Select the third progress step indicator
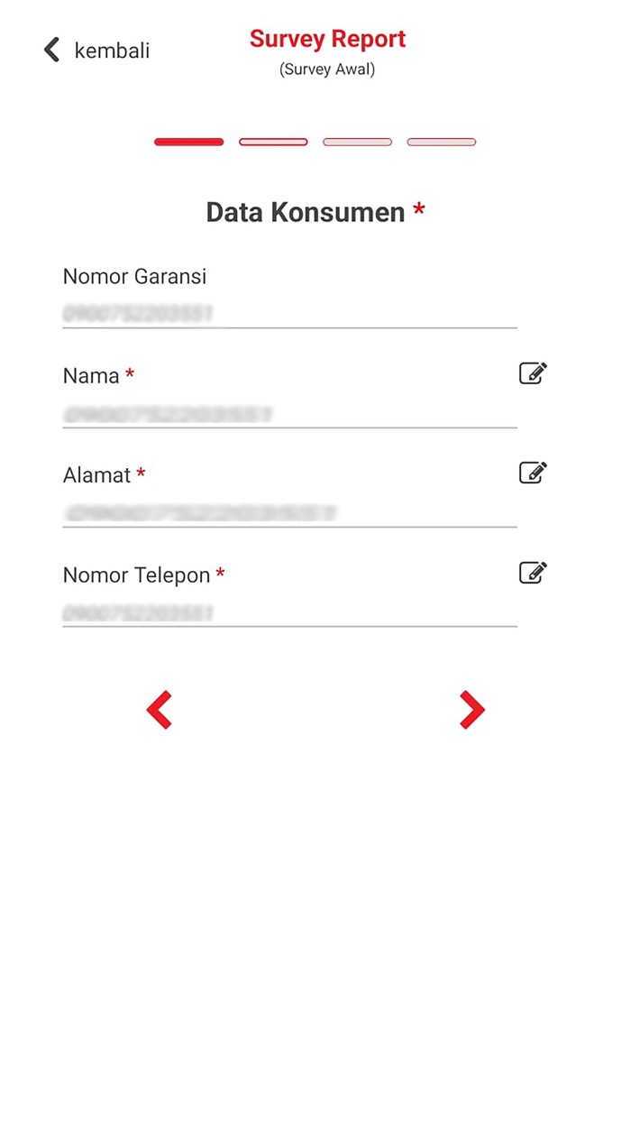The height and width of the screenshot is (1122, 631). pyautogui.click(x=357, y=142)
